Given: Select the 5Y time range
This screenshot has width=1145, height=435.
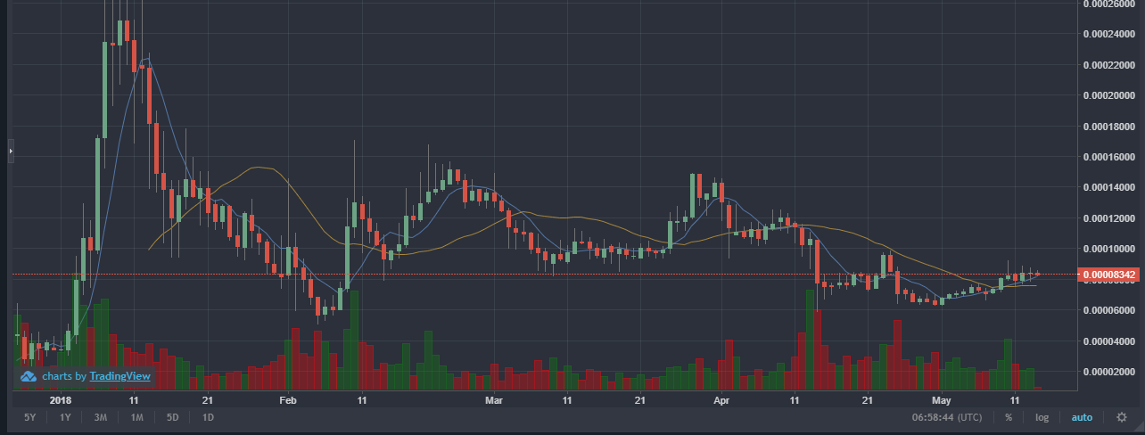Looking at the screenshot, I should [30, 417].
